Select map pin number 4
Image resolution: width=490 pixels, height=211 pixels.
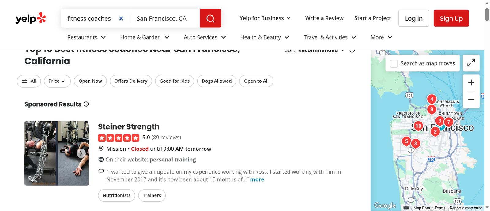pos(432,99)
